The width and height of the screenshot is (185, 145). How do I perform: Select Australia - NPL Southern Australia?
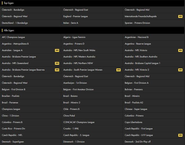point(154,57)
